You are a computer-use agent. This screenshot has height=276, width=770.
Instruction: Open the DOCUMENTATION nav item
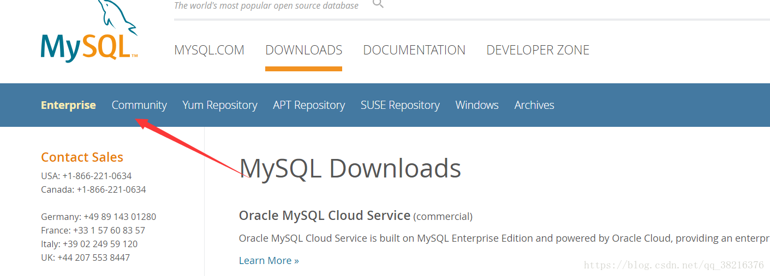pos(414,50)
